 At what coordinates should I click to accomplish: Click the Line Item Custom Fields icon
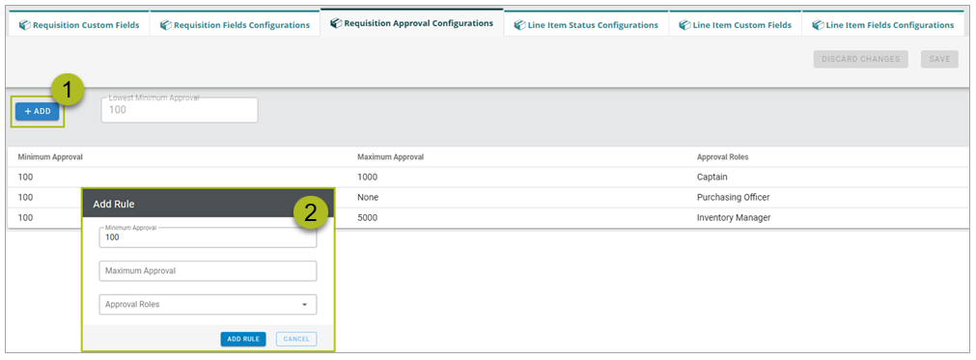pyautogui.click(x=684, y=25)
